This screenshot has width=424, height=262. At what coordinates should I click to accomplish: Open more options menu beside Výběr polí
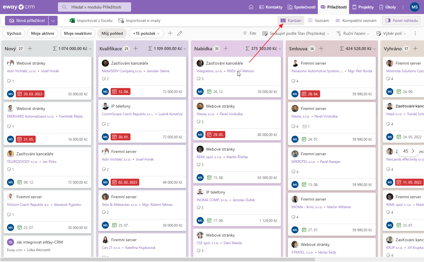[x=415, y=33]
